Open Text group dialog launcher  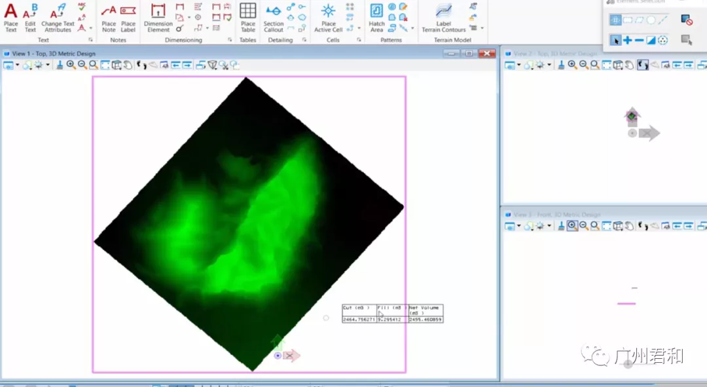click(90, 40)
